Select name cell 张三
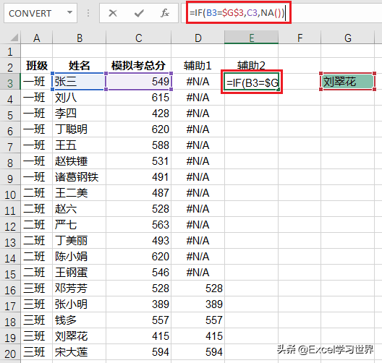 tap(80, 82)
